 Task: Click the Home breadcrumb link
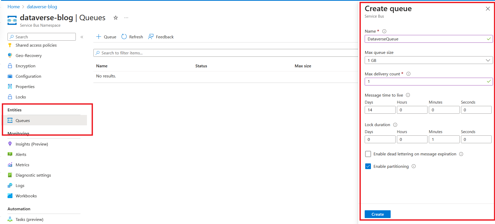[13, 7]
